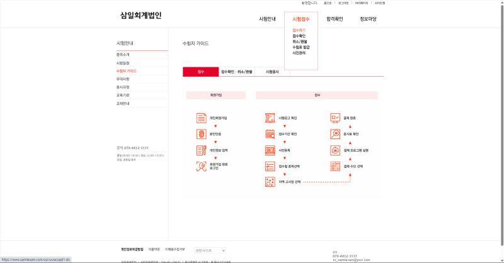Click the 로그아웃 link at top

343,3
